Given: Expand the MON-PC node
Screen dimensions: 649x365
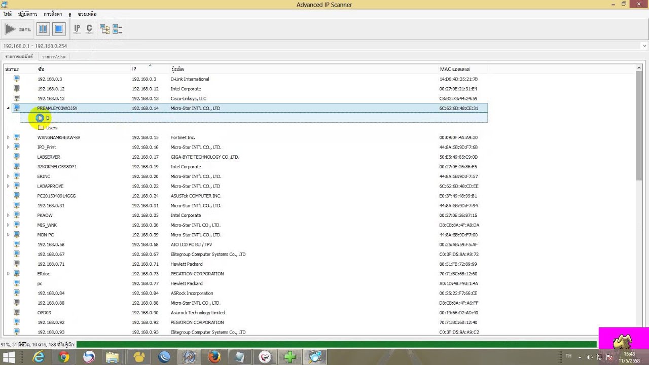Looking at the screenshot, I should 8,235.
